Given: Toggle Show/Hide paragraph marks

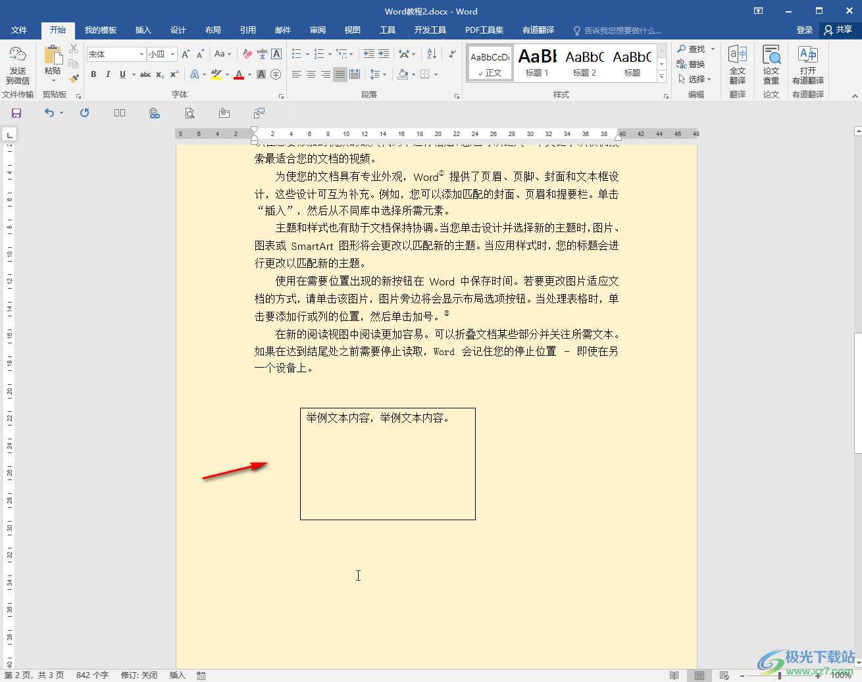Looking at the screenshot, I should pyautogui.click(x=453, y=54).
